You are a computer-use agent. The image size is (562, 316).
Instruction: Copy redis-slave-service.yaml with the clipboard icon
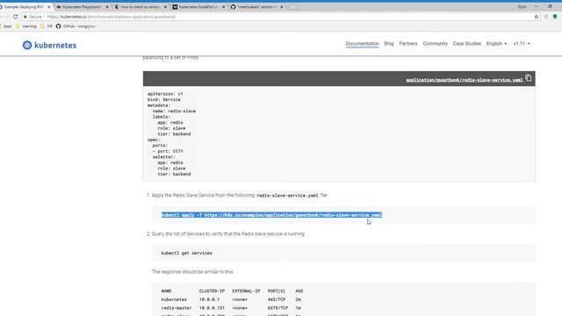pyautogui.click(x=529, y=78)
